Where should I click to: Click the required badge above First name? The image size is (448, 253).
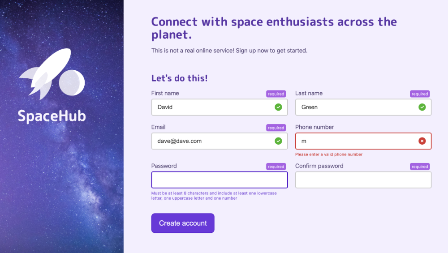[276, 94]
